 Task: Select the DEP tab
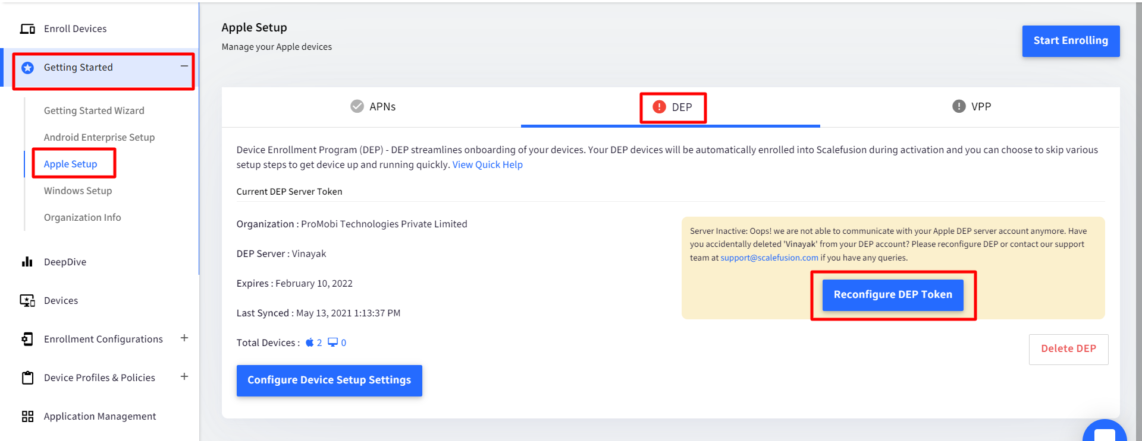(671, 107)
